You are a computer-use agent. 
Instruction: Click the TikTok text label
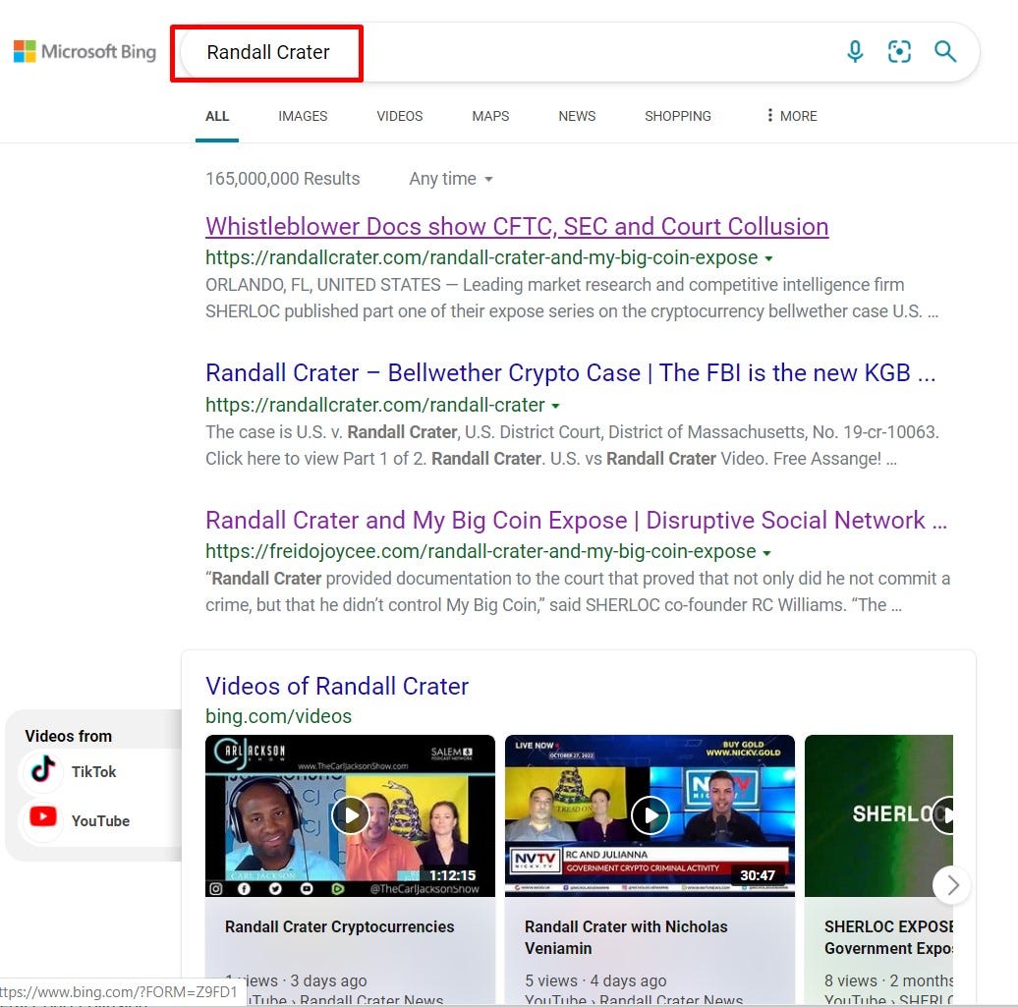tap(93, 771)
